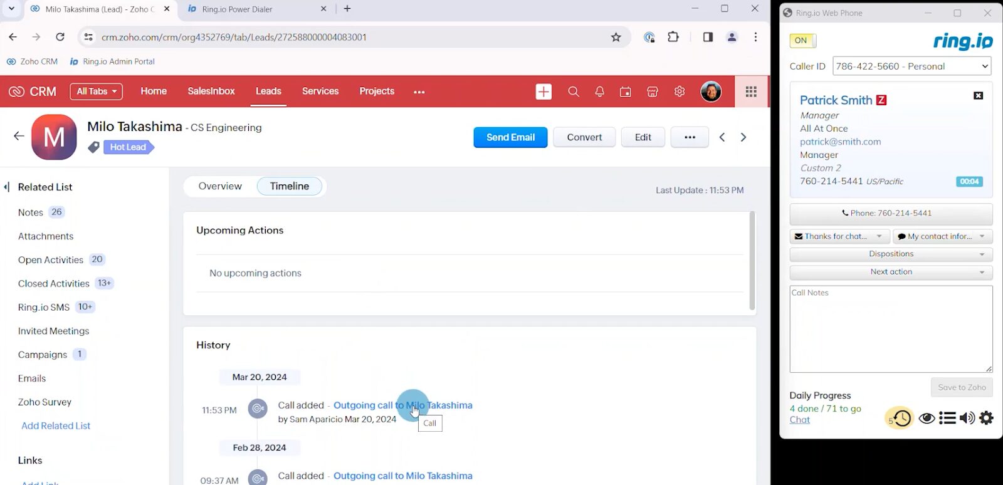The height and width of the screenshot is (485, 1003).
Task: Go back with the arrow beside Milo's avatar
Action: (19, 136)
